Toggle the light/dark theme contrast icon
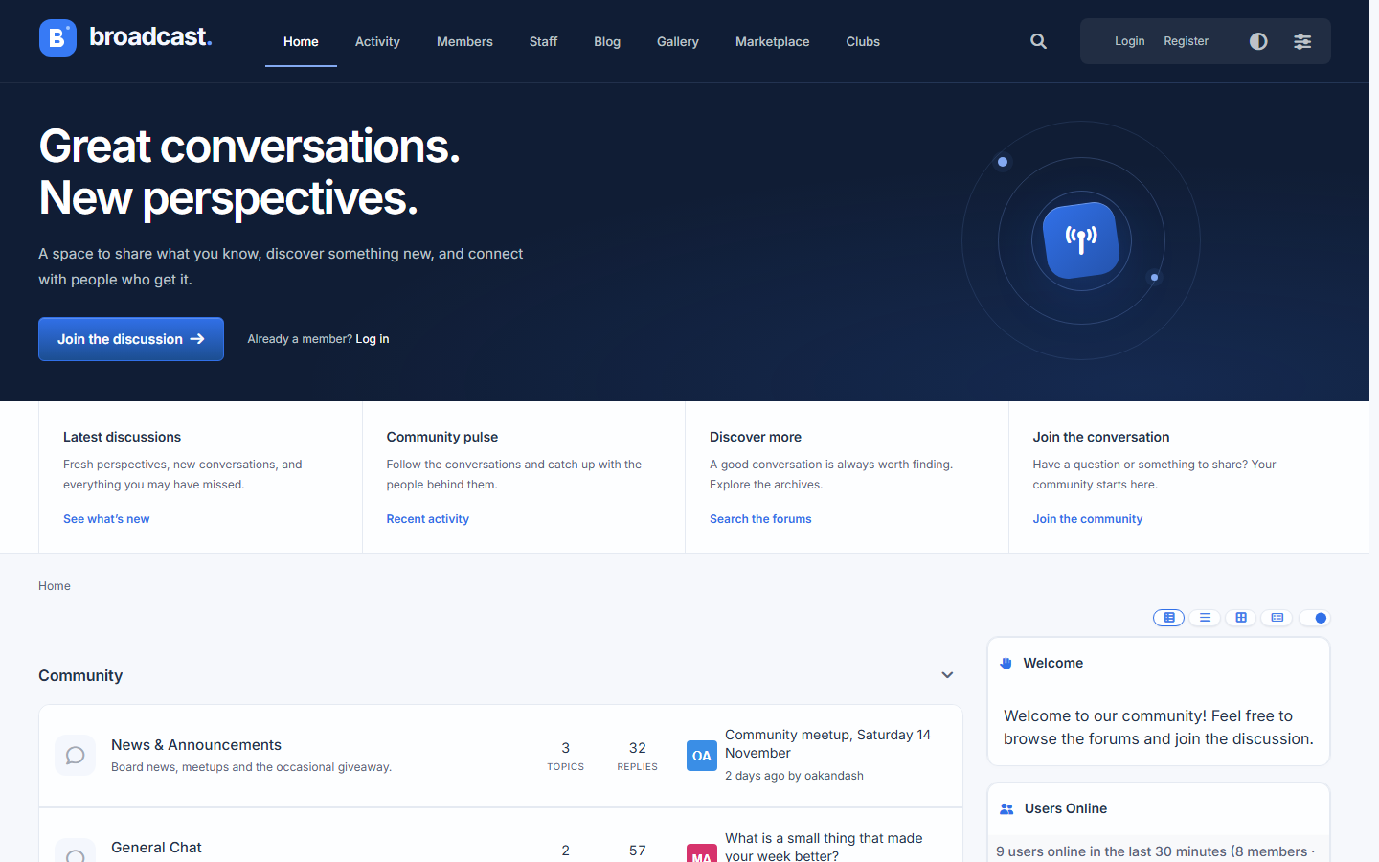 pos(1258,41)
